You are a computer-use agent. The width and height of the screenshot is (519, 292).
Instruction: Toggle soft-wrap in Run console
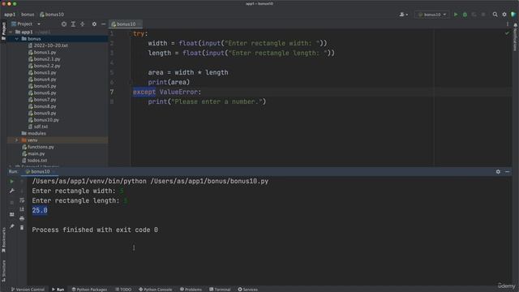point(22,200)
